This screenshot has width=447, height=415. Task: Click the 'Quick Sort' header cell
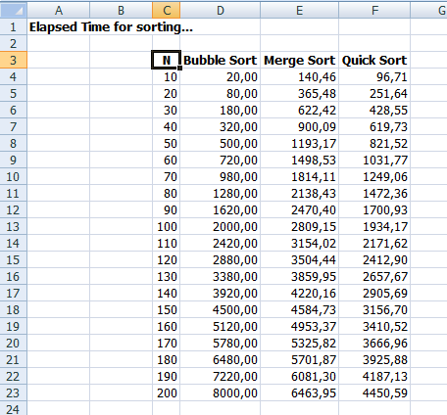tap(374, 60)
